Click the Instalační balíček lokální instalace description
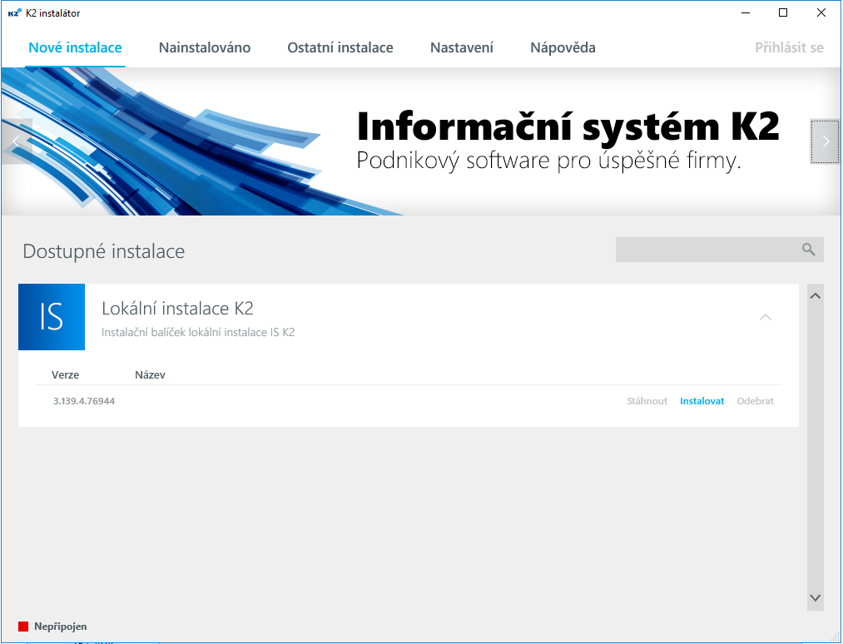Image resolution: width=843 pixels, height=644 pixels. (198, 332)
